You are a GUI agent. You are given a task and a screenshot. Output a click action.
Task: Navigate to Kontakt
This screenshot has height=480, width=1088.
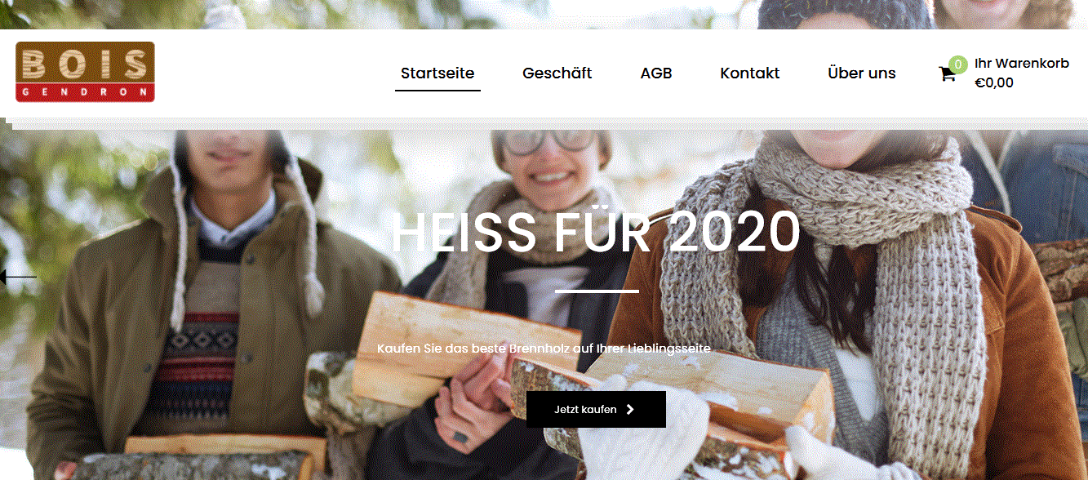(x=750, y=73)
